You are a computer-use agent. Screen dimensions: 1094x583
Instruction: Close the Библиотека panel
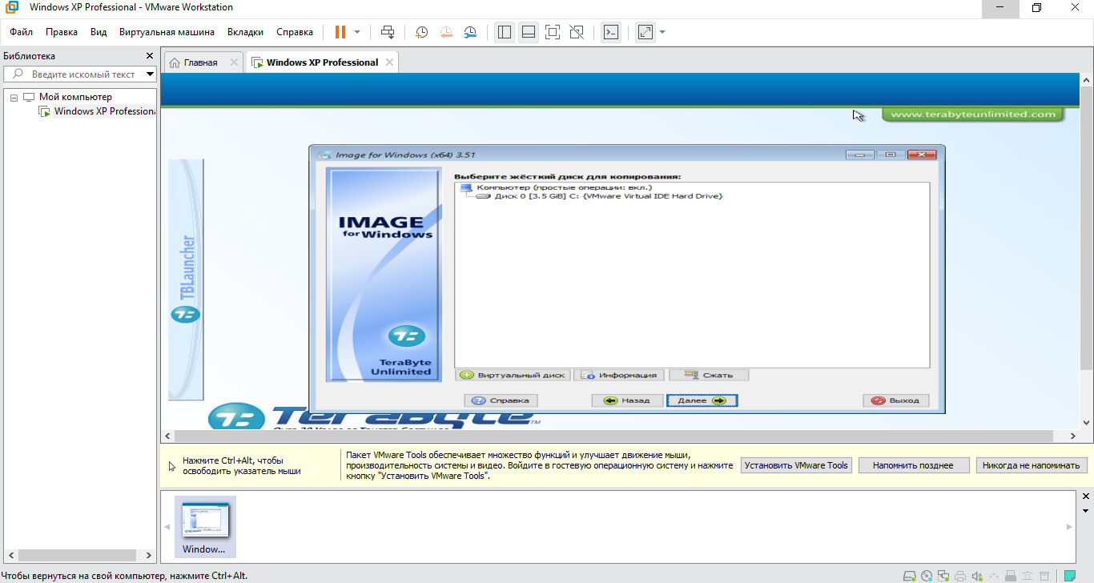coord(149,56)
